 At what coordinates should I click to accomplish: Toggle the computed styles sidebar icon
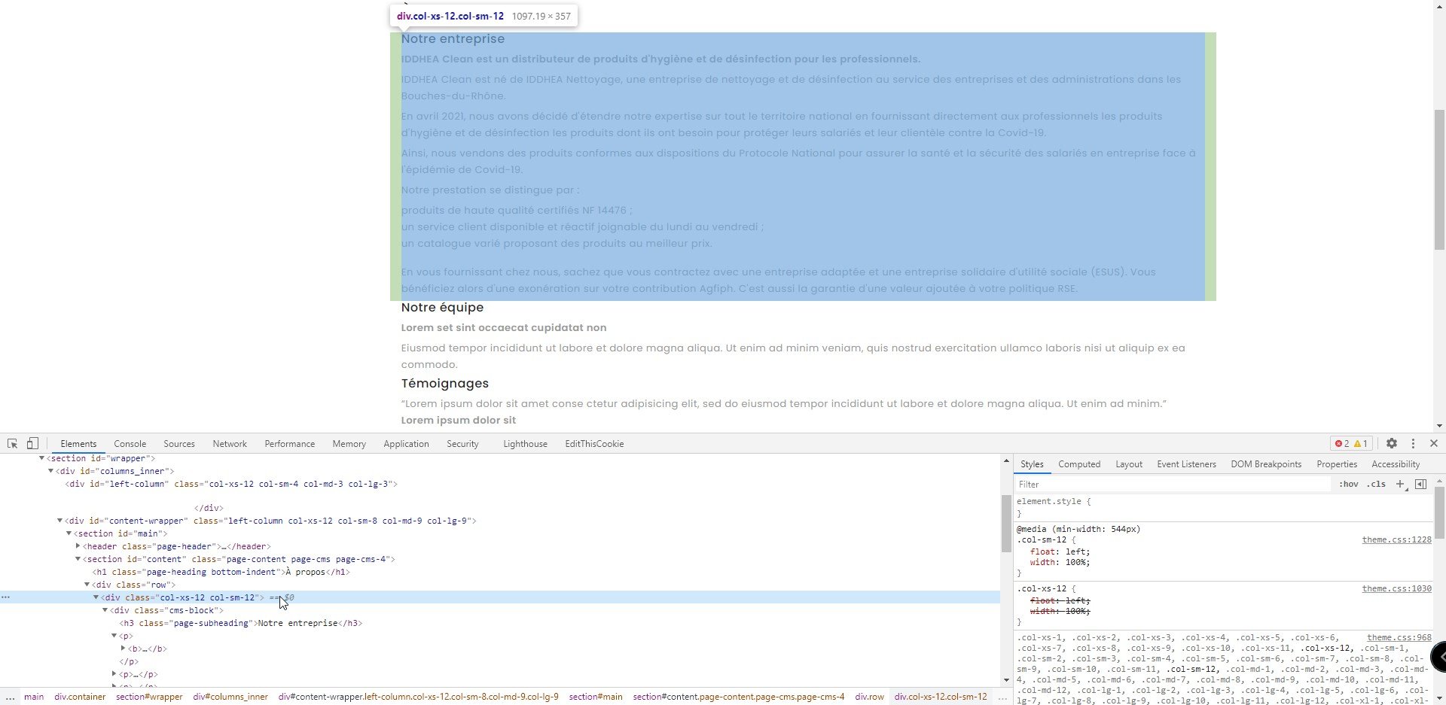pos(1420,484)
